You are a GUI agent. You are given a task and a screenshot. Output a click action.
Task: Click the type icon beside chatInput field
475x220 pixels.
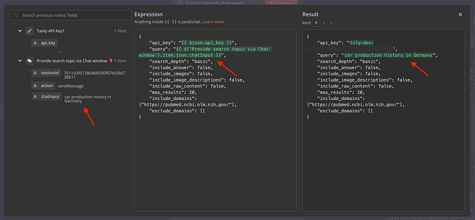click(x=35, y=97)
